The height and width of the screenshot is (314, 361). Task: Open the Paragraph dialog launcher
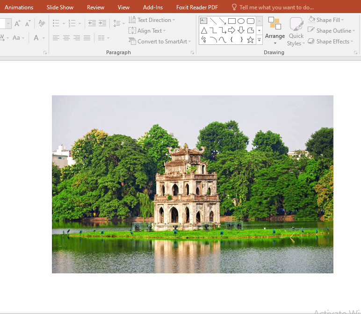pos(192,53)
